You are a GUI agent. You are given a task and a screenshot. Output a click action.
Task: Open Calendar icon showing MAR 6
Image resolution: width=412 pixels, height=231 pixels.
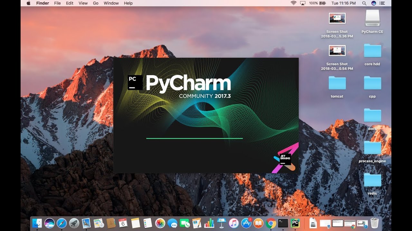123,223
